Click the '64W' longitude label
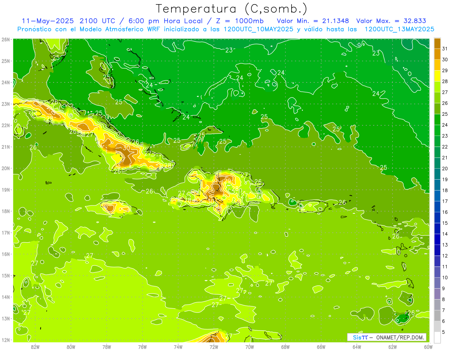Viewport: 455px width, 352px height. click(x=357, y=347)
